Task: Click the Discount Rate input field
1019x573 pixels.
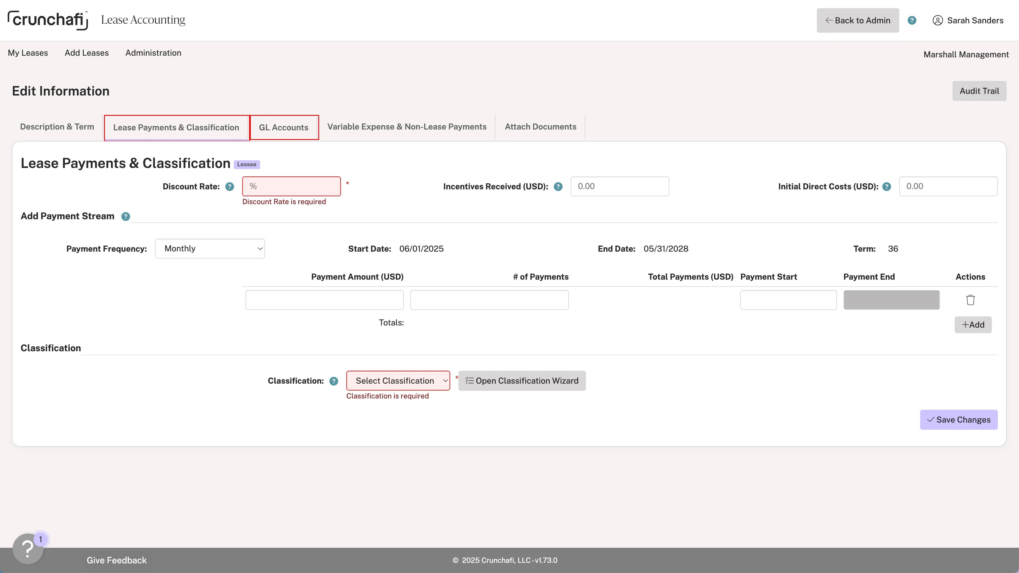Action: 291,186
